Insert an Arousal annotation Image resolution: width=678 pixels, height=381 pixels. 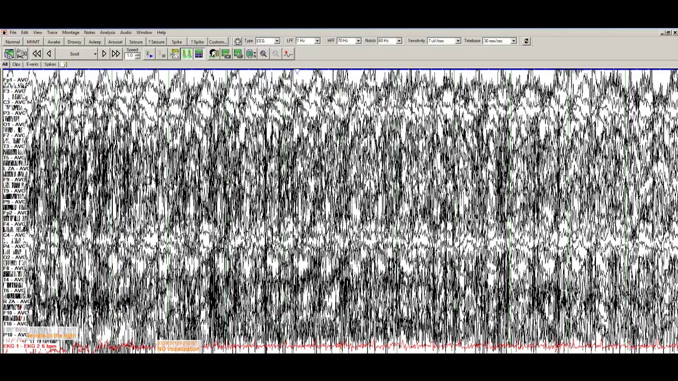[115, 42]
